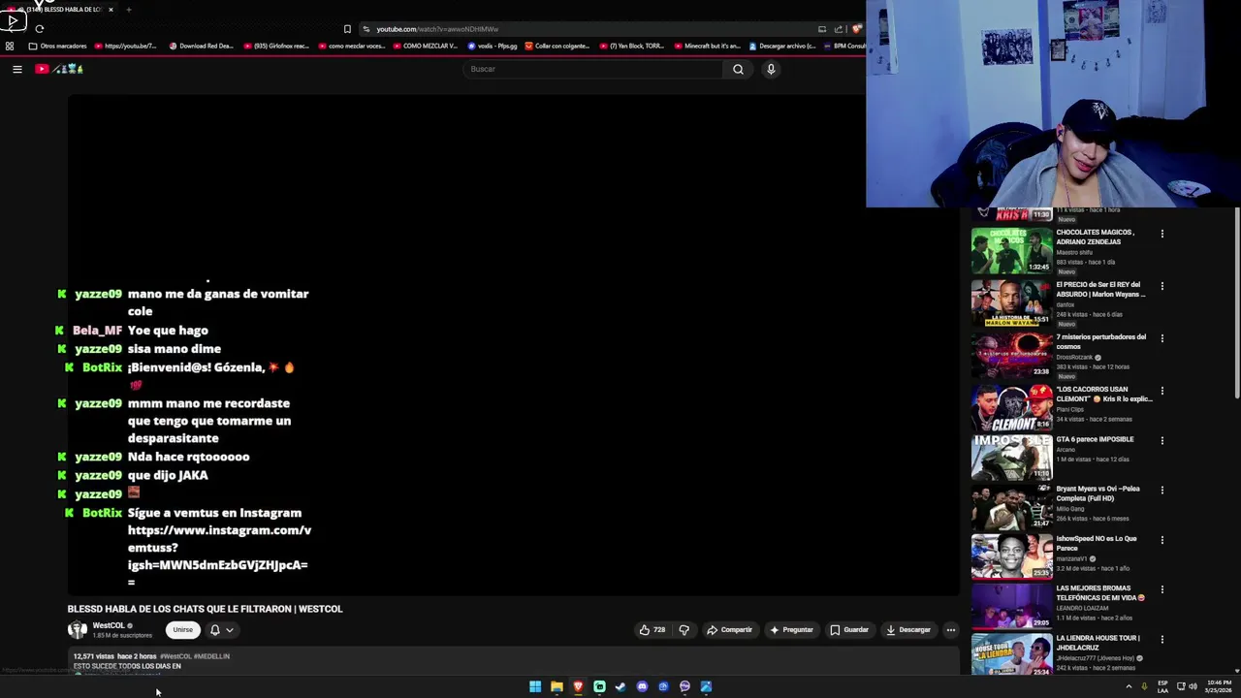Image resolution: width=1241 pixels, height=698 pixels.
Task: Open the WestCOL channel avatar
Action: (78, 630)
